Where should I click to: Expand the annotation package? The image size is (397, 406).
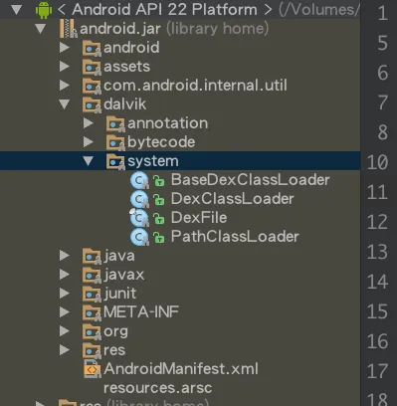[x=89, y=123]
